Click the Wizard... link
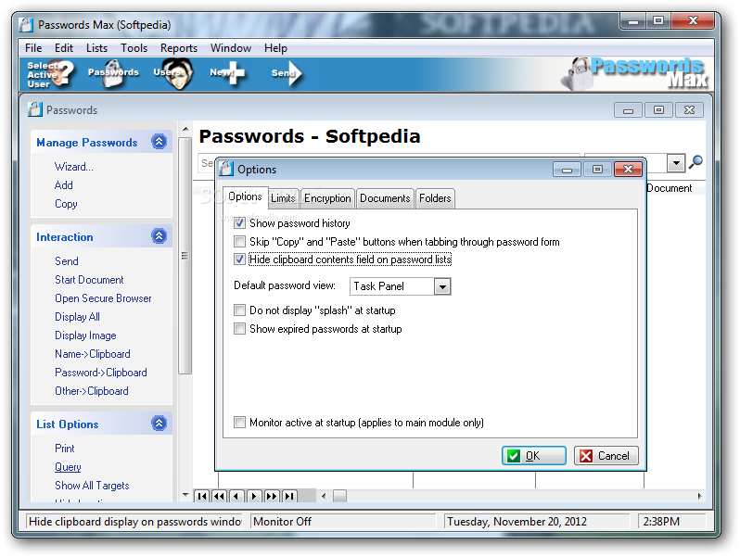 tap(73, 167)
